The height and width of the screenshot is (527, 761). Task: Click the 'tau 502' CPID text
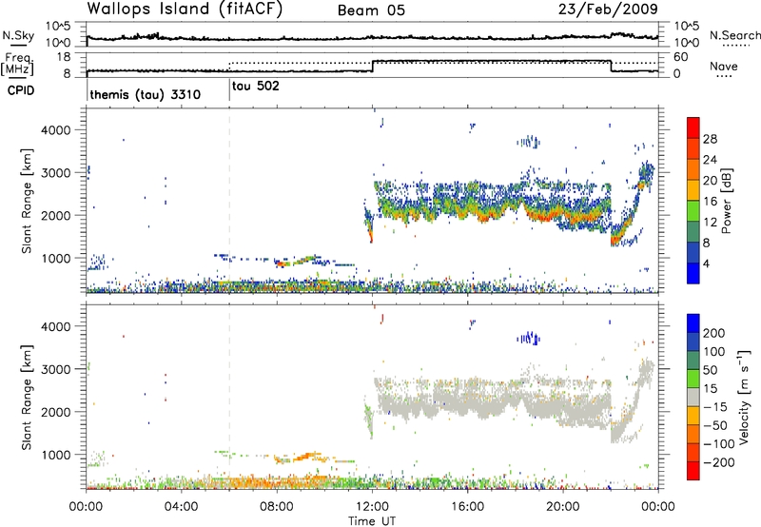pos(256,87)
